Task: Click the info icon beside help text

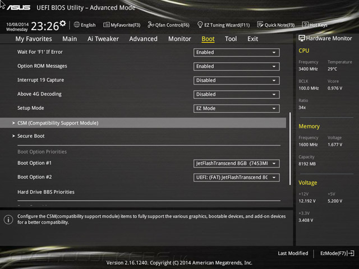Action: click(8, 220)
